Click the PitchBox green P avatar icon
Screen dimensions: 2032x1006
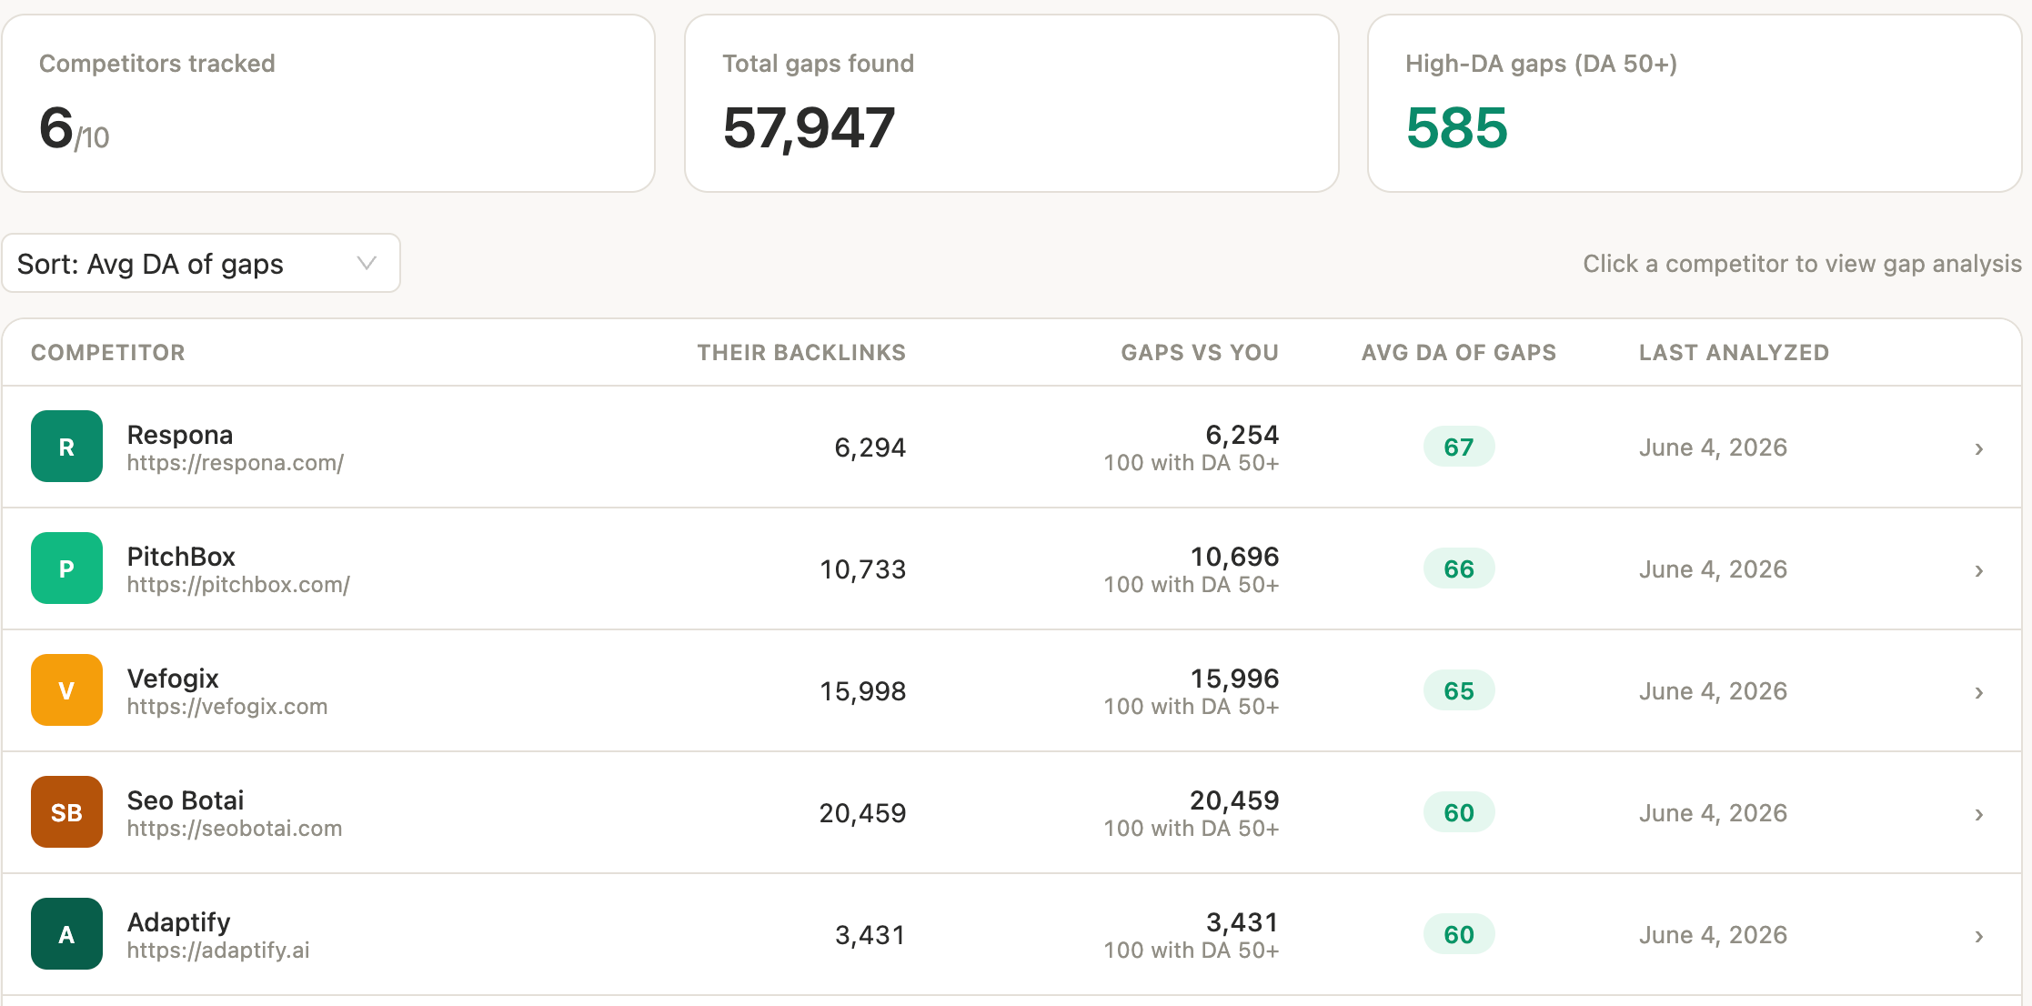click(x=66, y=568)
